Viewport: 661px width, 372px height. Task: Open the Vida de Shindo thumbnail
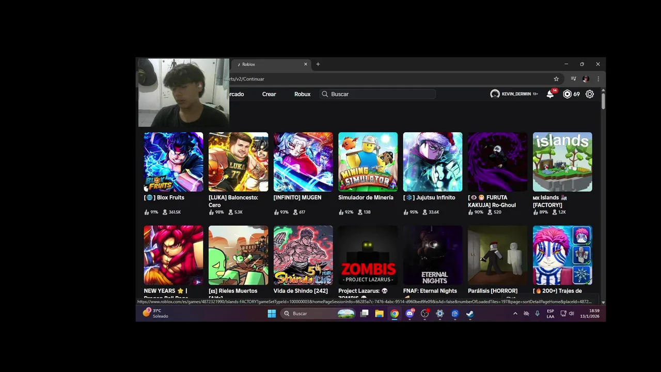pyautogui.click(x=303, y=255)
